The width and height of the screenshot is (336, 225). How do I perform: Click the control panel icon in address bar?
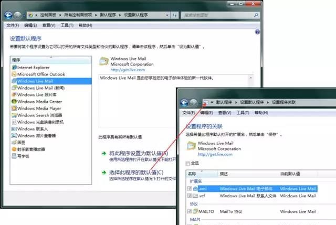[30, 15]
